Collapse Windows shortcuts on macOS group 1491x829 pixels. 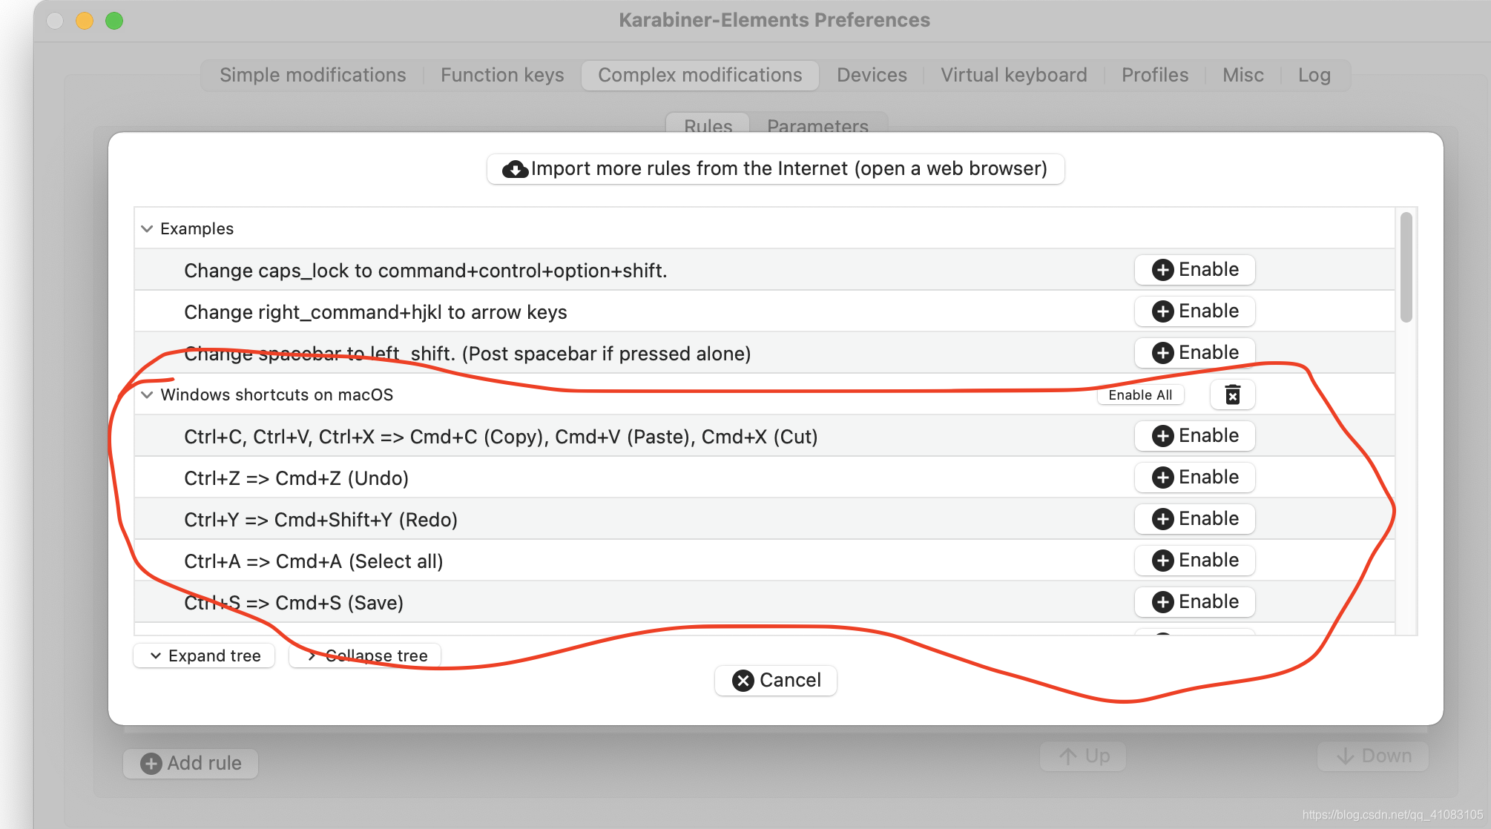click(x=147, y=394)
